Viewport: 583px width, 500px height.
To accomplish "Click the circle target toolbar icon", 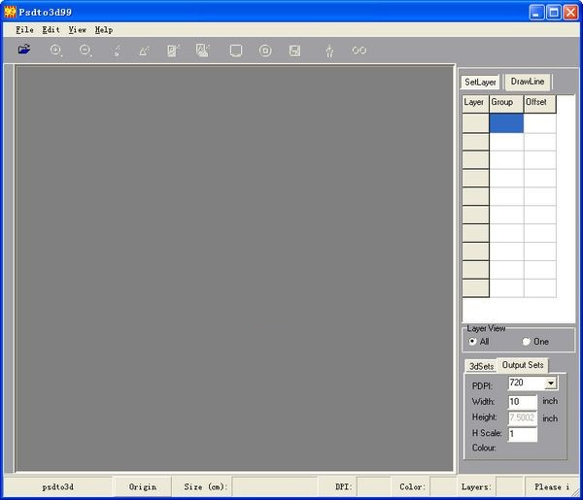I will [265, 50].
